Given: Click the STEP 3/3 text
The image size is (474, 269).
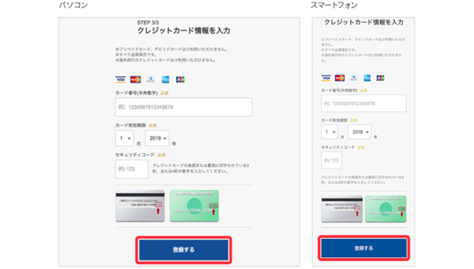Looking at the screenshot, I should [148, 23].
